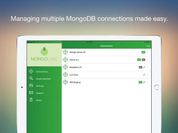Click the Home srv plug icon
Screen dimensions: 178x133
coord(65,60)
